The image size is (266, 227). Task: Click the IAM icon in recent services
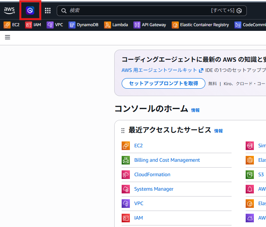point(126,218)
